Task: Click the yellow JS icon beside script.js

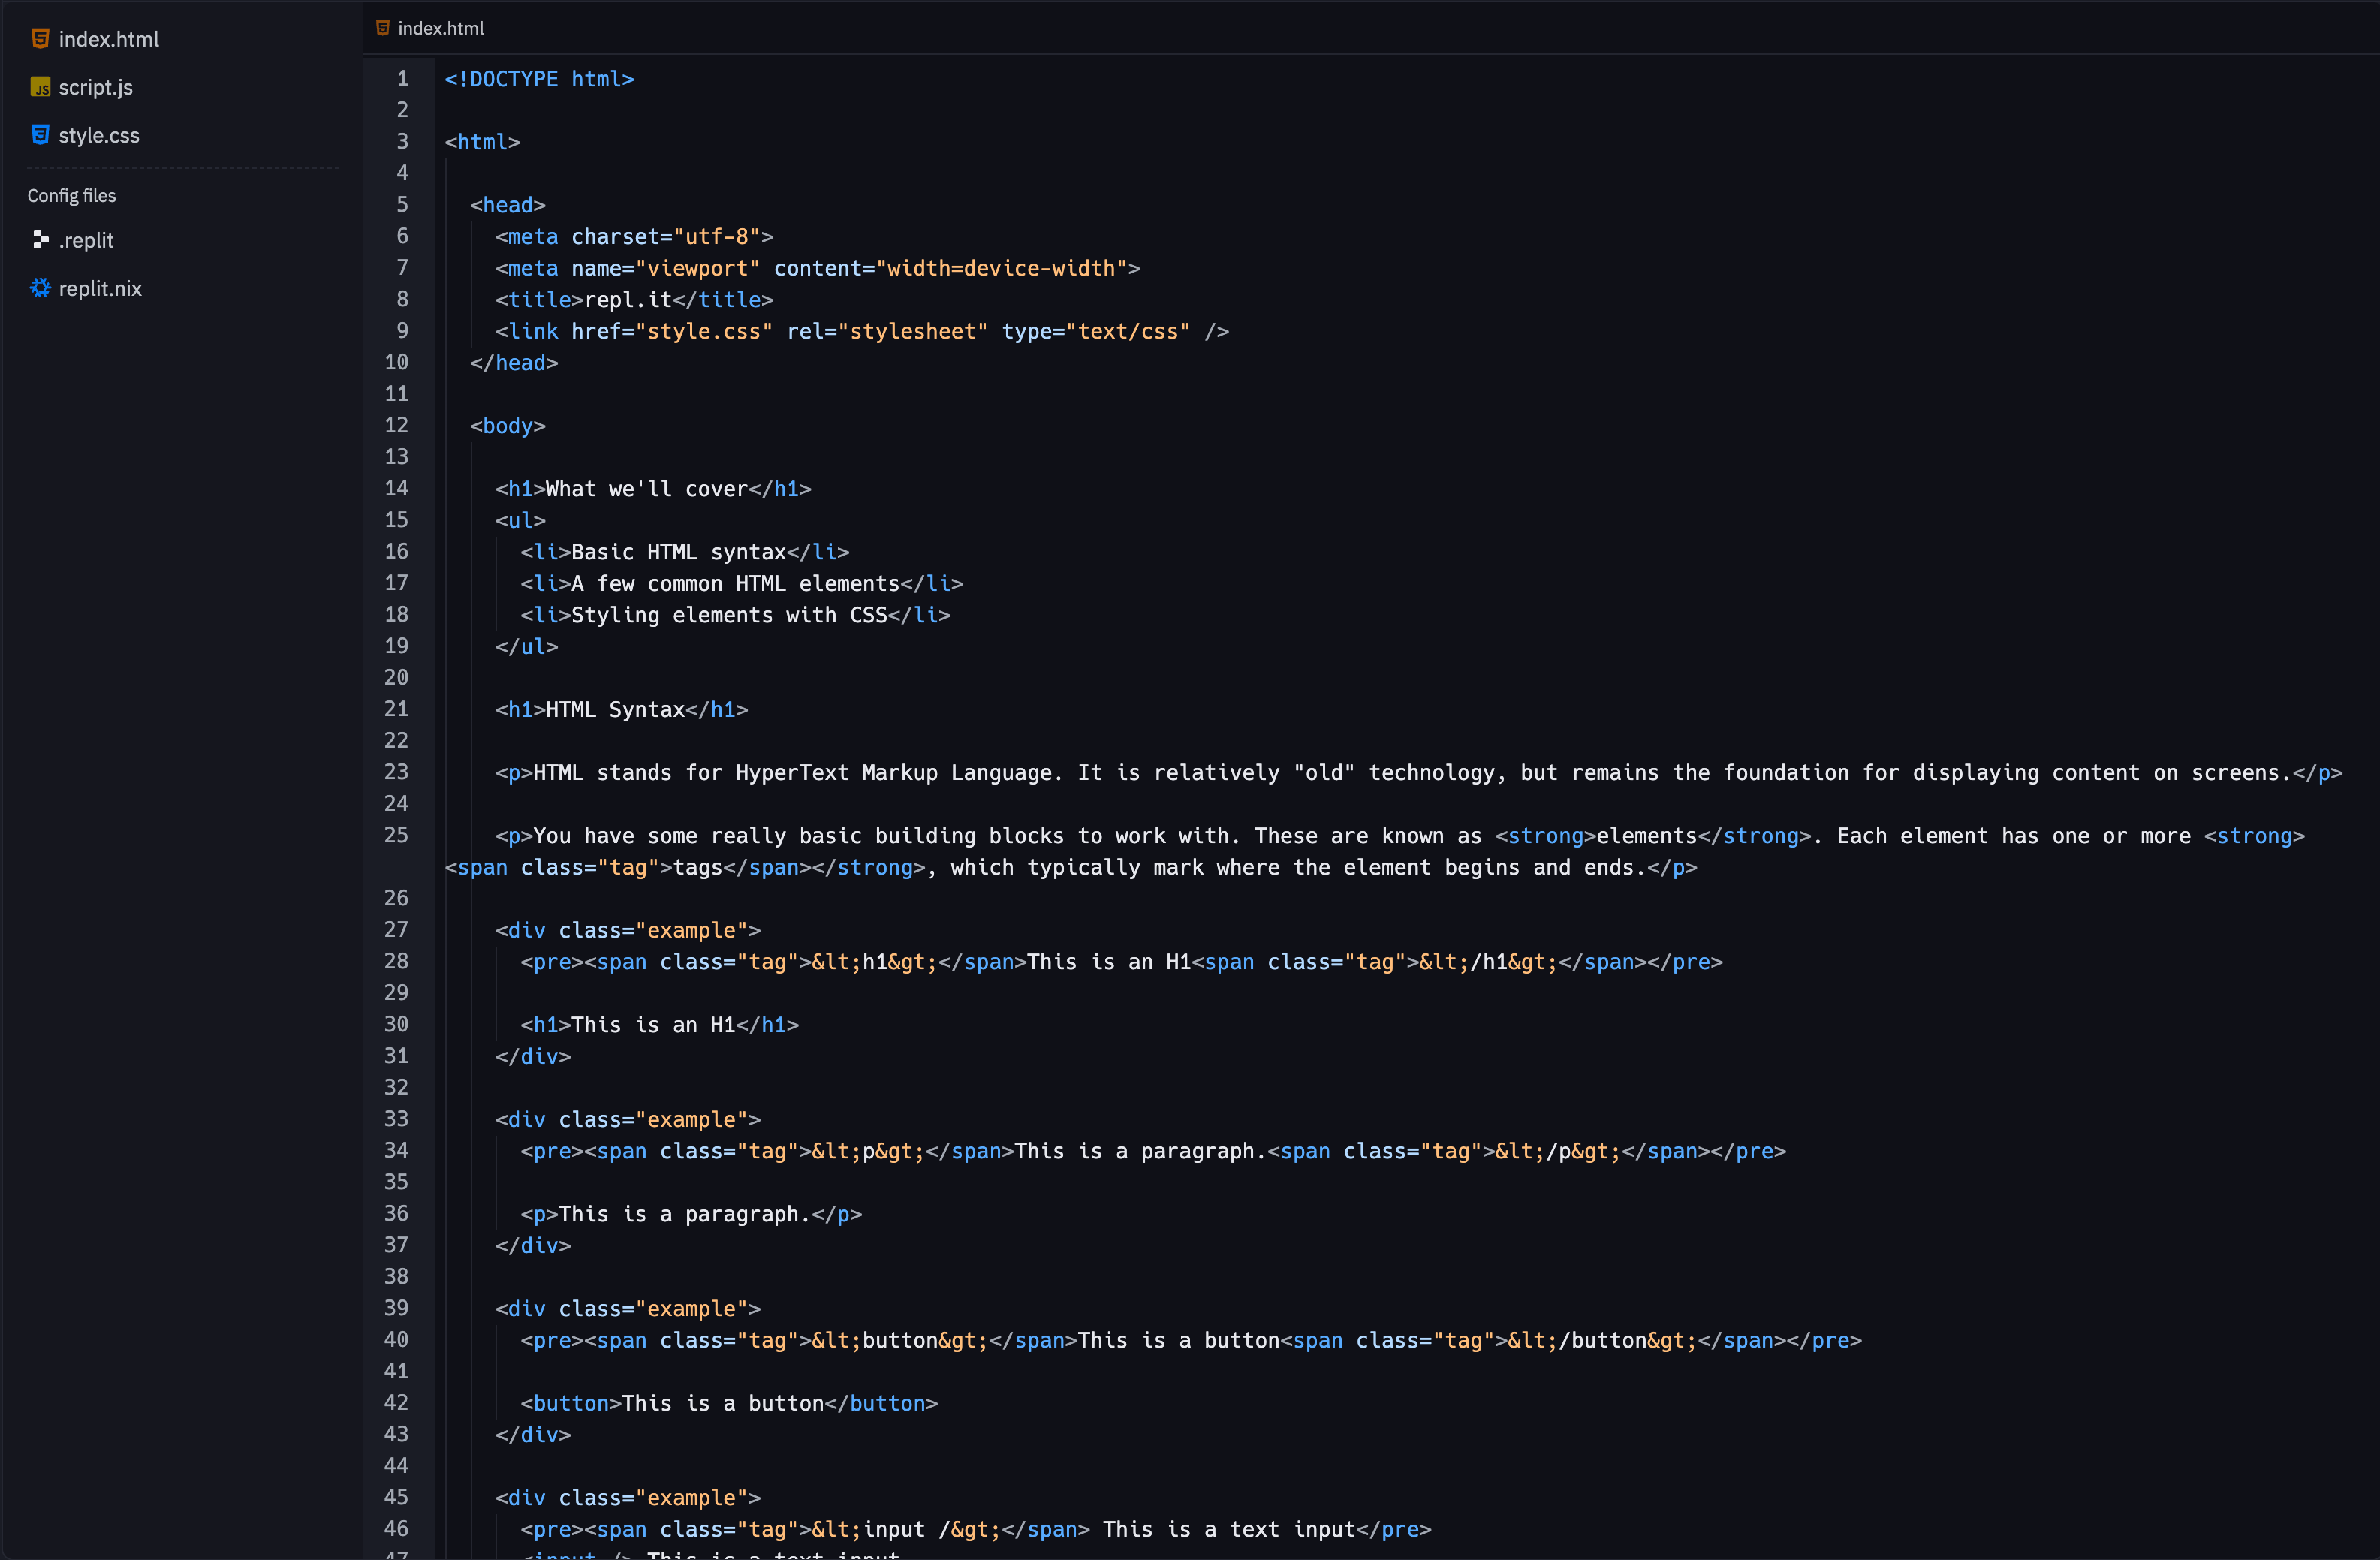Action: (40, 87)
